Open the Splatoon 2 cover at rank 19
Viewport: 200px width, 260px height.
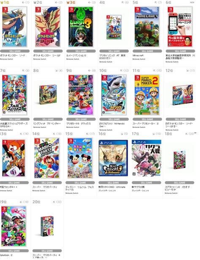pyautogui.click(x=14, y=227)
